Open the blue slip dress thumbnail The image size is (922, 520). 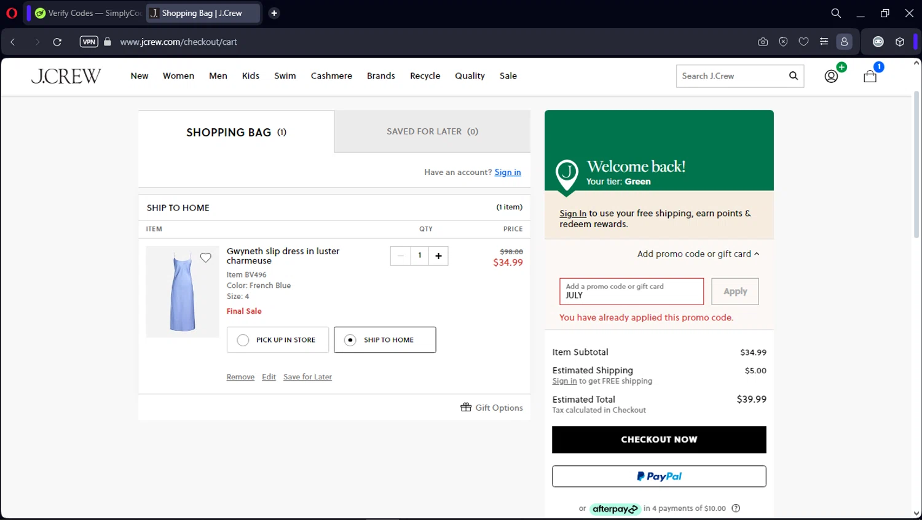(x=183, y=292)
